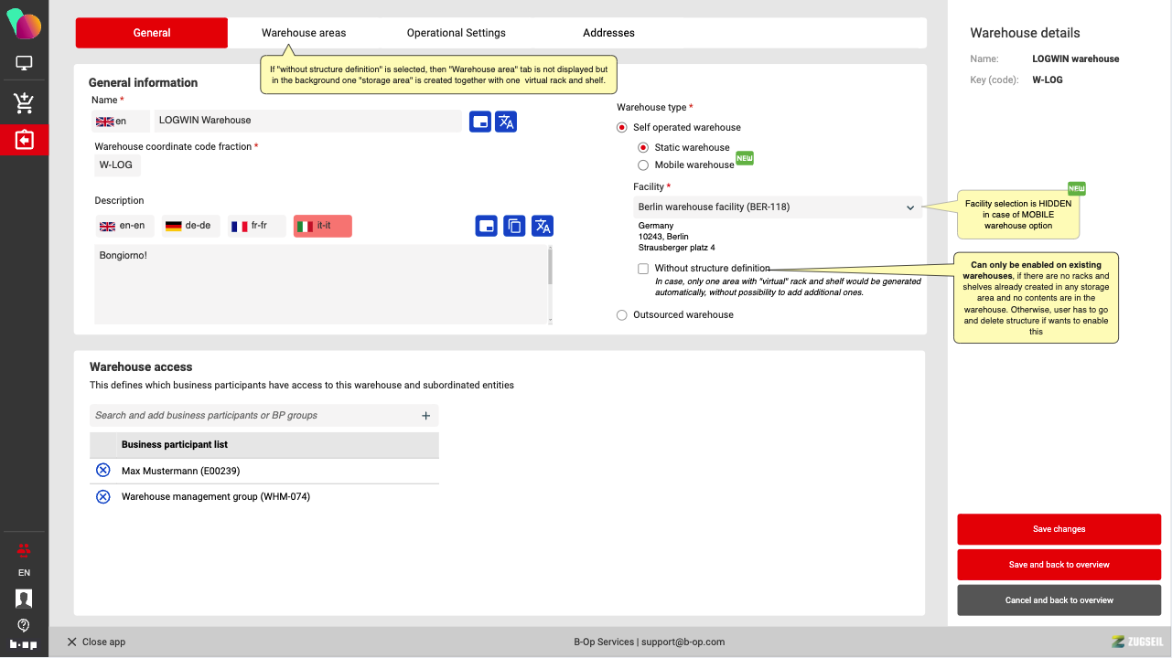Select the Mobile warehouse radio option

[x=643, y=165]
